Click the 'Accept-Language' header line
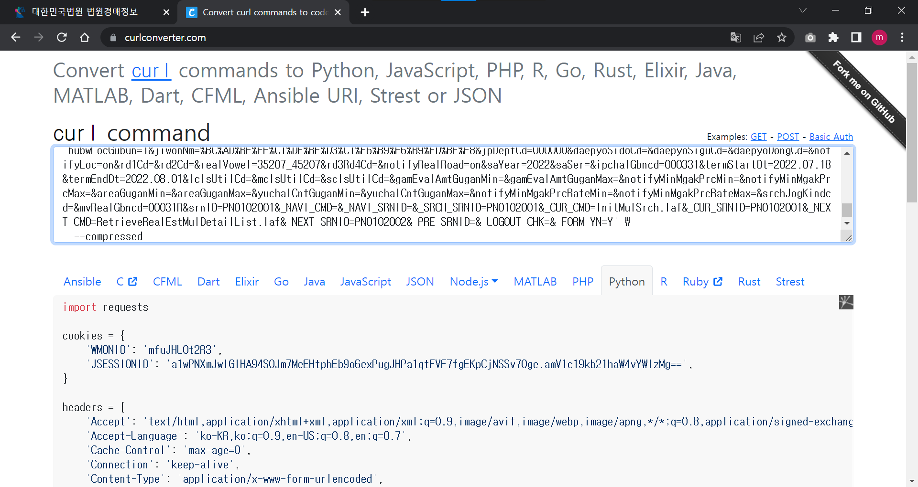This screenshot has height=487, width=918. (x=249, y=436)
